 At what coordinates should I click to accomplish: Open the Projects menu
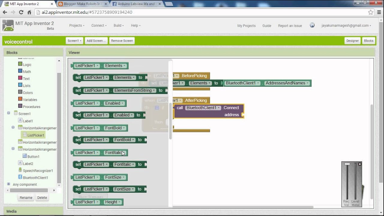click(76, 25)
